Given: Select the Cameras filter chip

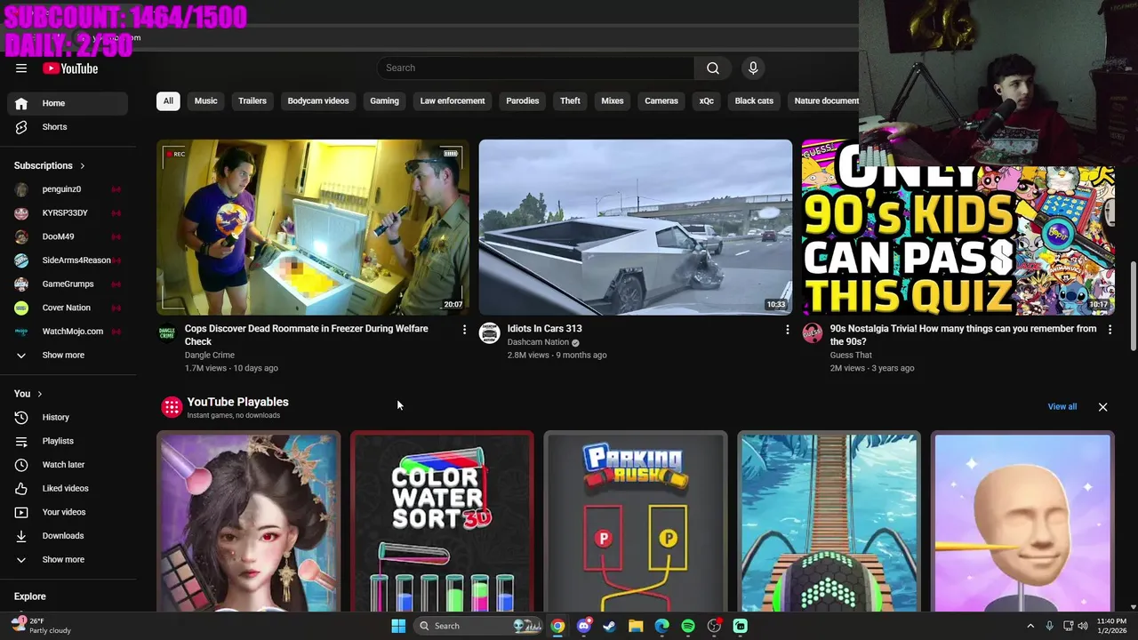Looking at the screenshot, I should 661,101.
